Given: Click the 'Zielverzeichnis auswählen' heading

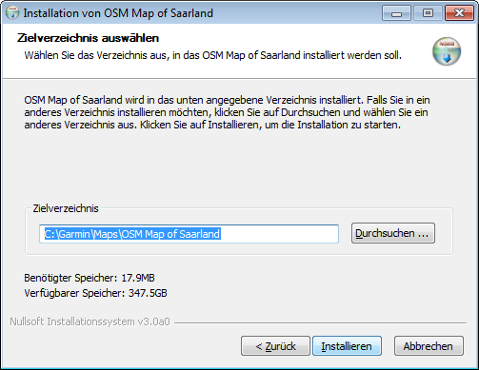Looking at the screenshot, I should [x=88, y=38].
